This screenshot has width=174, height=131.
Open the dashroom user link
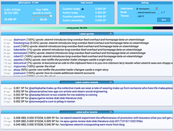[x=20, y=40]
